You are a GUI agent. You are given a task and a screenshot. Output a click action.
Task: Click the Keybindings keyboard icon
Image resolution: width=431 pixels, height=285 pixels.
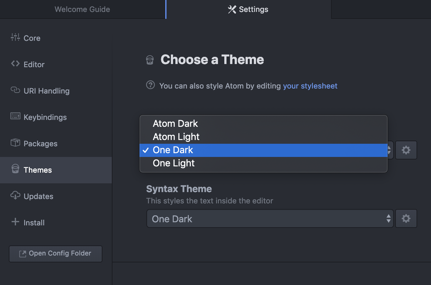pyautogui.click(x=15, y=116)
